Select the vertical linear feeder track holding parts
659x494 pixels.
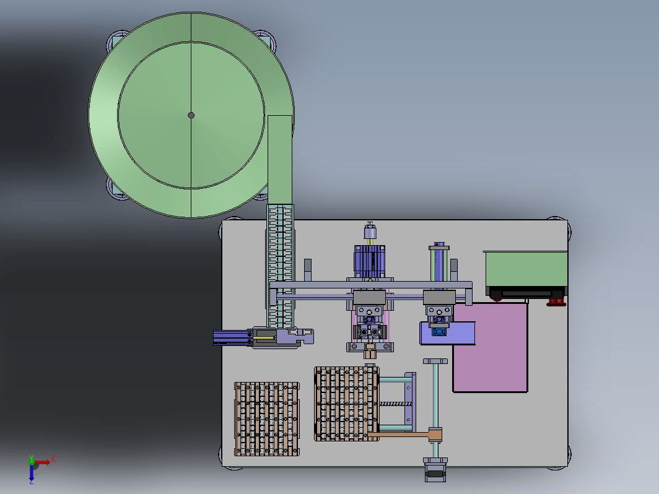pos(280,266)
